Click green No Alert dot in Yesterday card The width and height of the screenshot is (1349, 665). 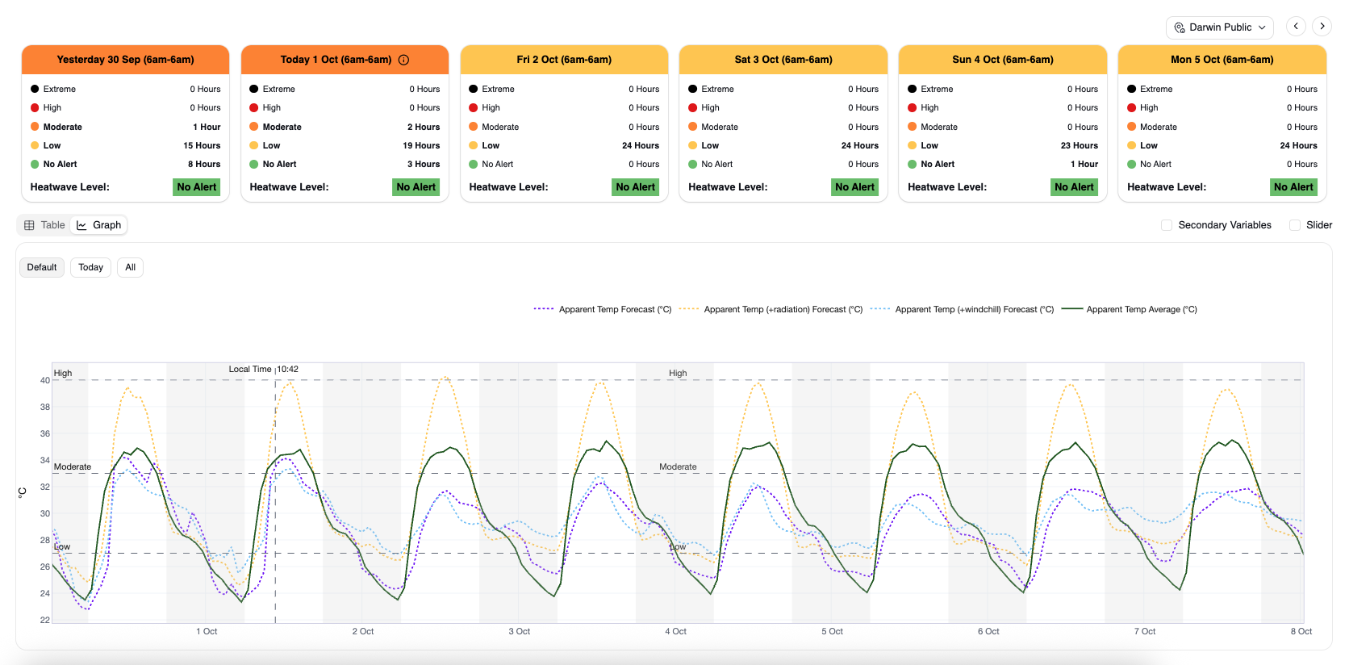(x=35, y=164)
